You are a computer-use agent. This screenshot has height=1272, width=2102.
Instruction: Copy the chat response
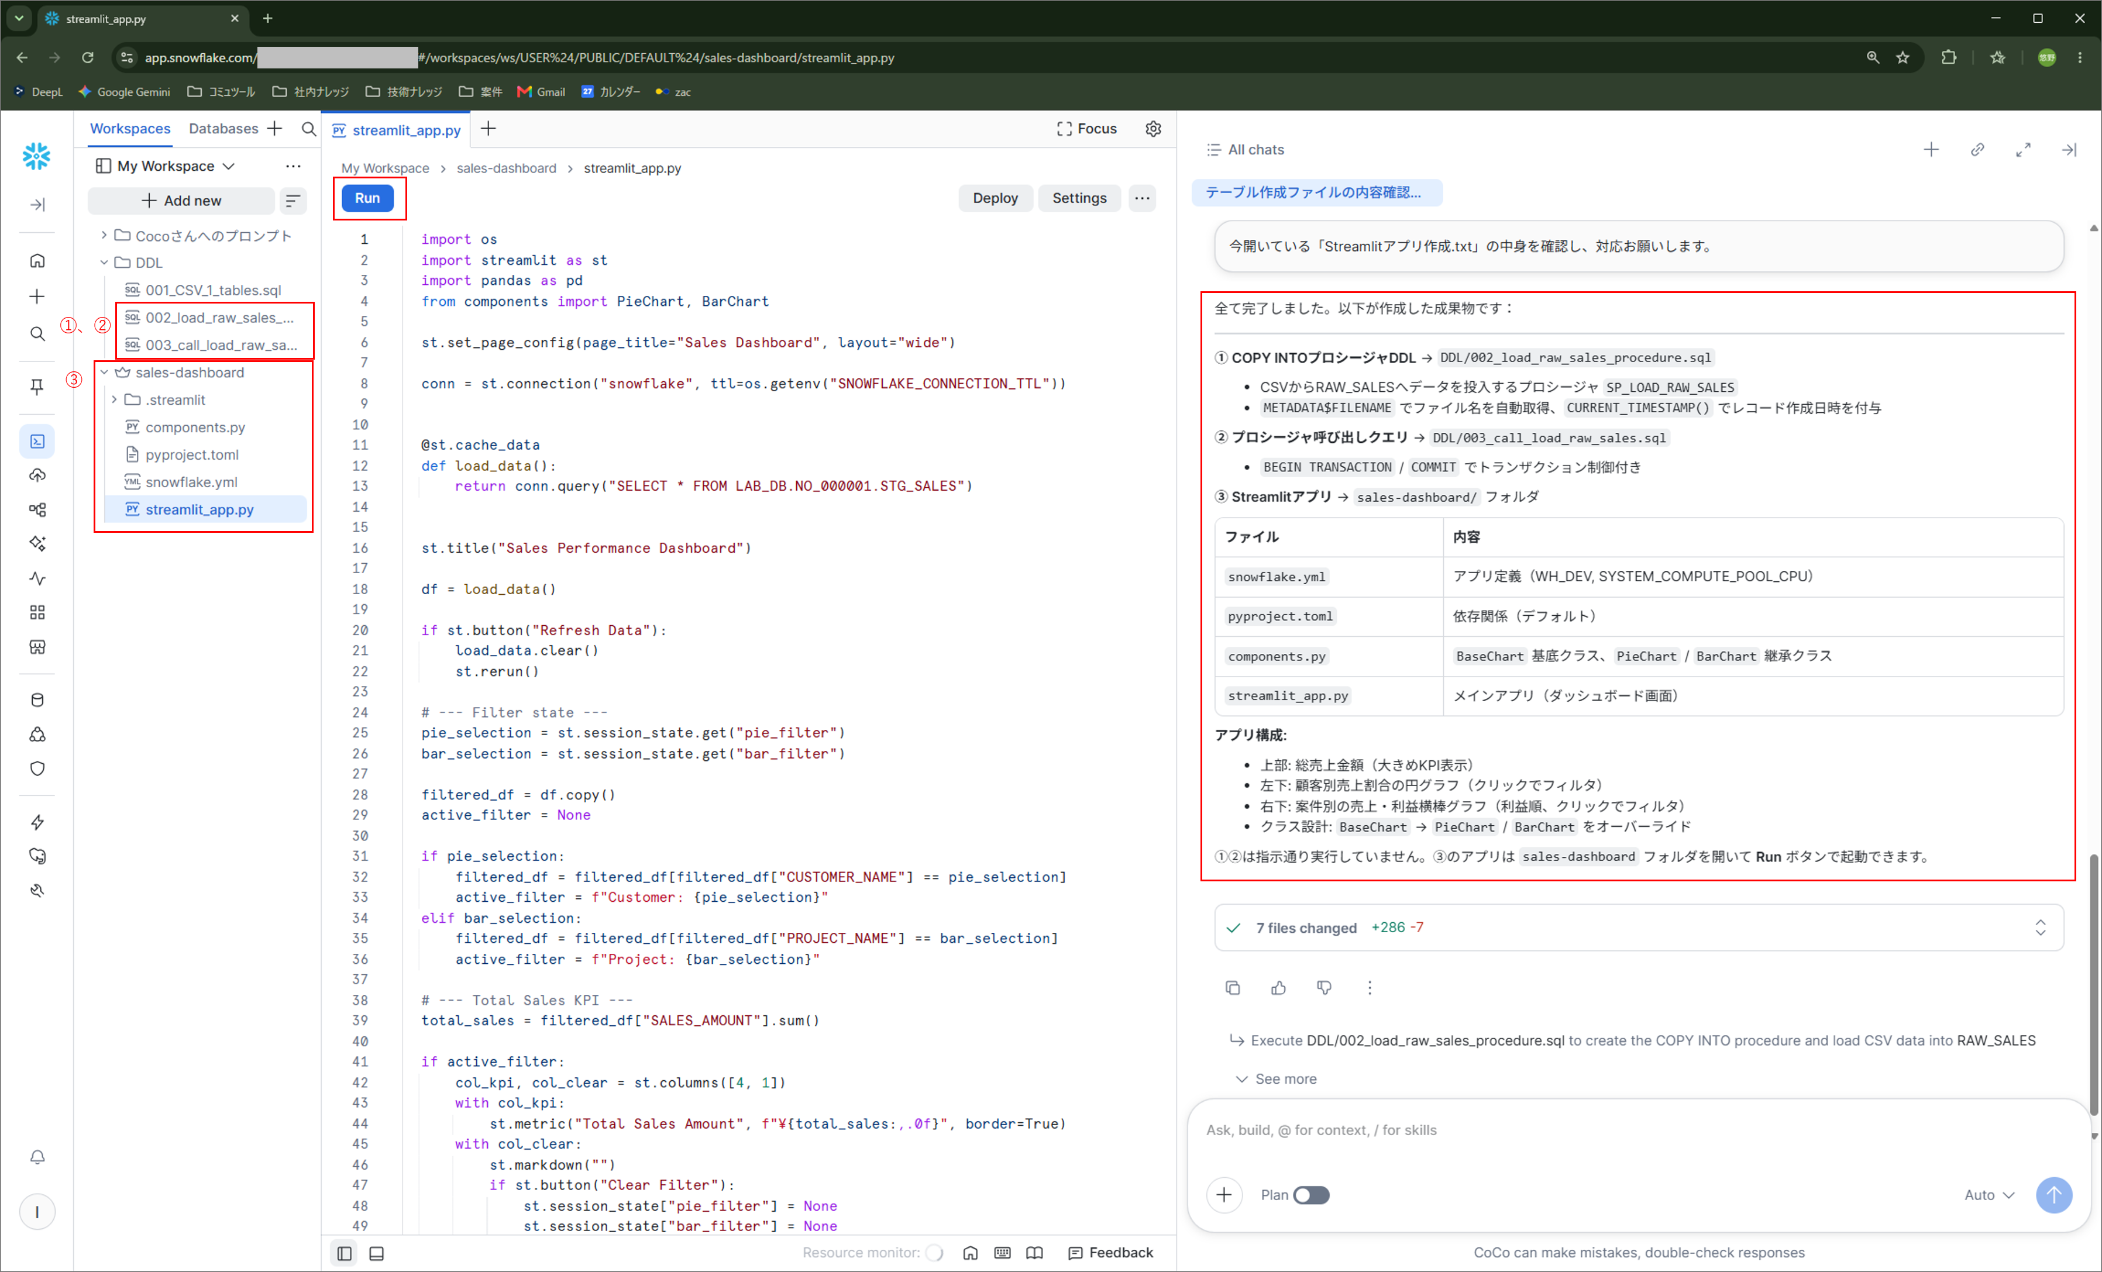pos(1233,987)
